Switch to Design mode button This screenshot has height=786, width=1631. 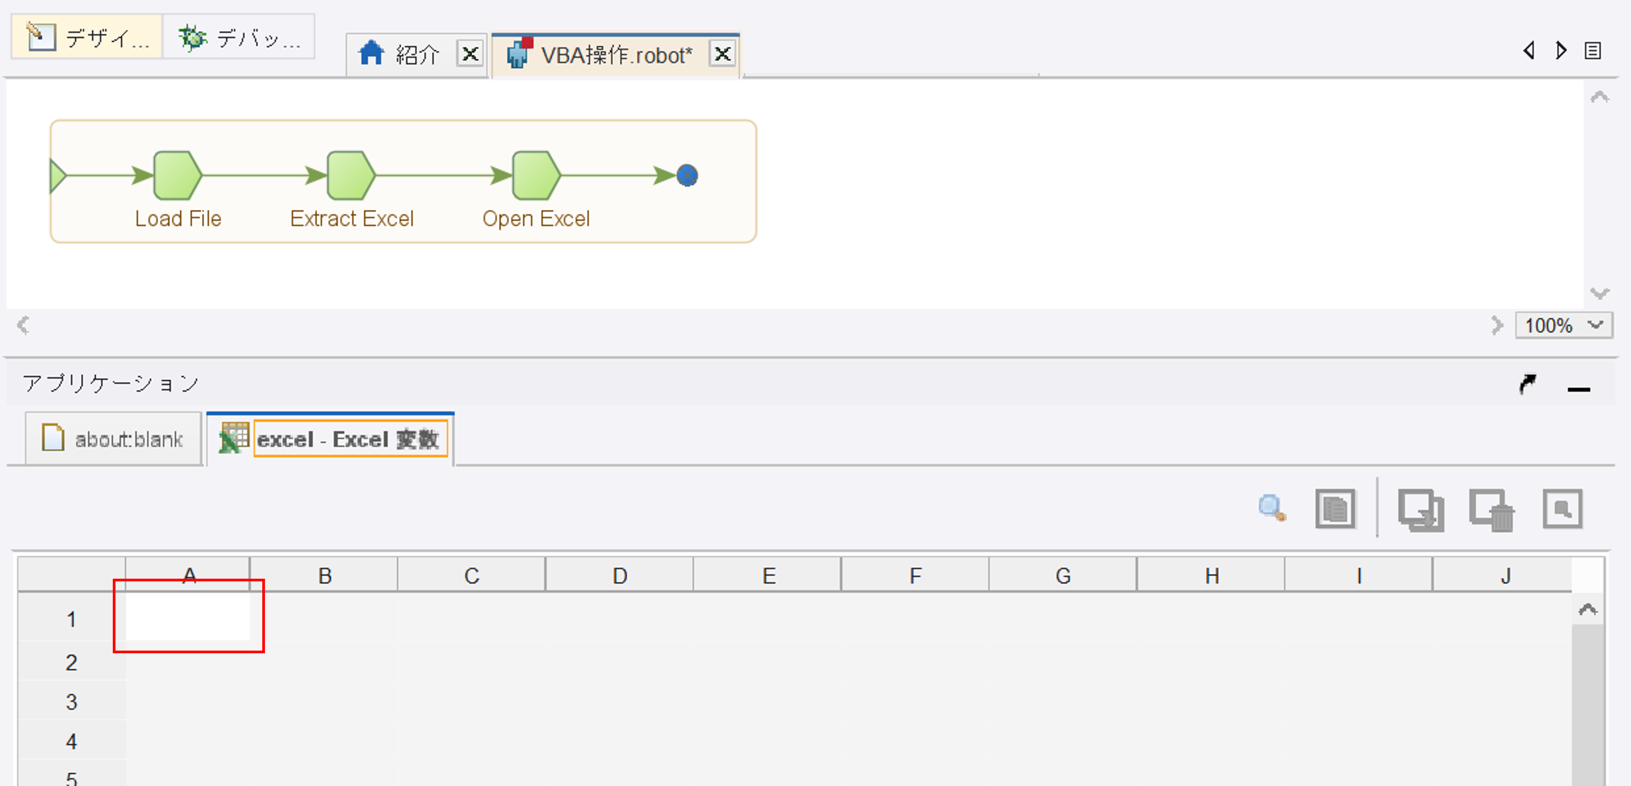click(x=88, y=38)
